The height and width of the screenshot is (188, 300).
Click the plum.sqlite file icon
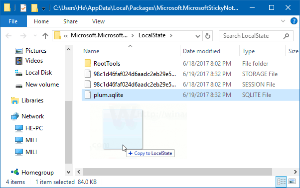tap(88, 95)
